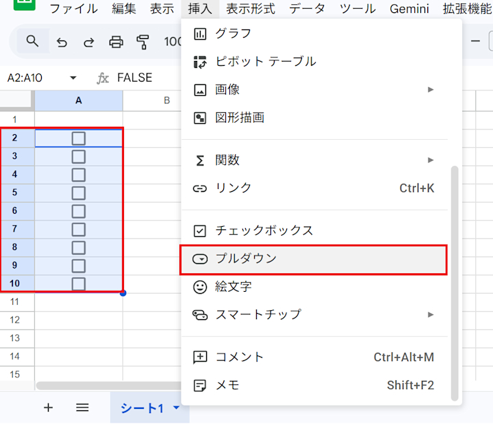
Task: Redo the last action
Action: (x=88, y=42)
